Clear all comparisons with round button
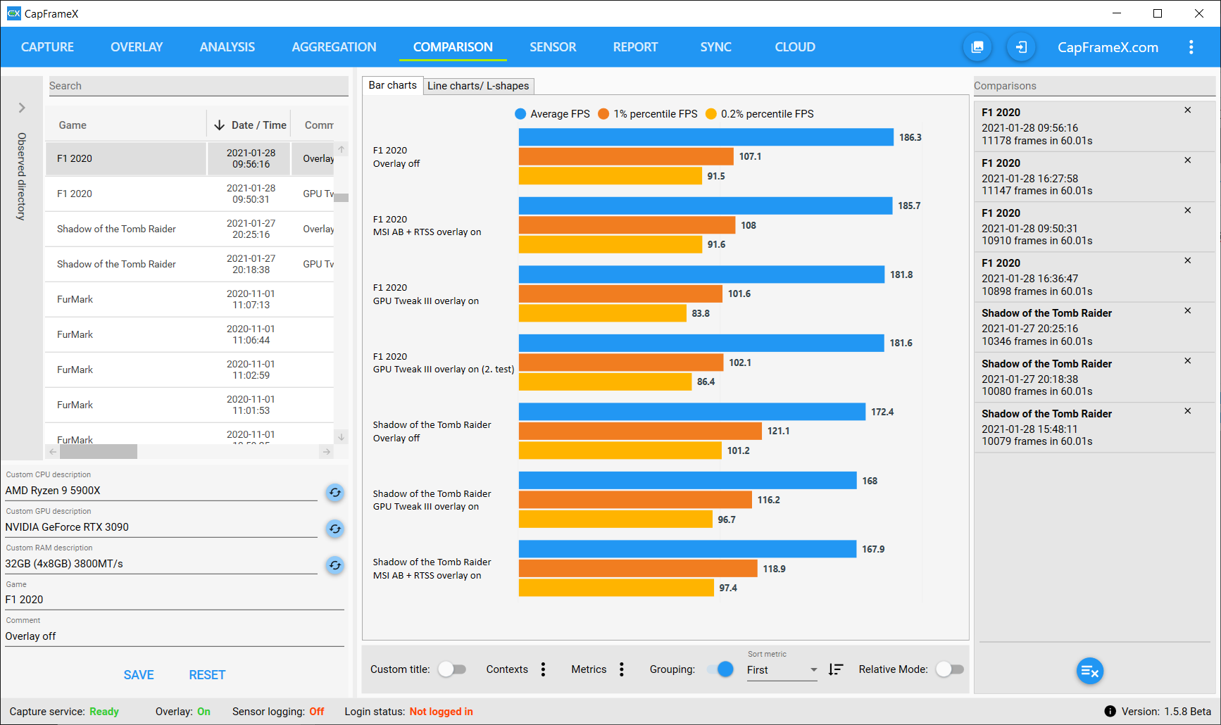The image size is (1221, 725). tap(1089, 672)
